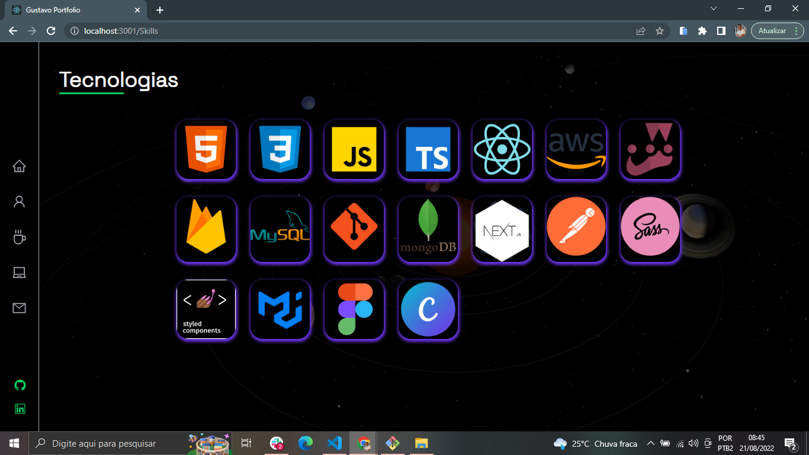Open the GitHub profile link icon
Viewport: 809px width, 455px height.
20,385
